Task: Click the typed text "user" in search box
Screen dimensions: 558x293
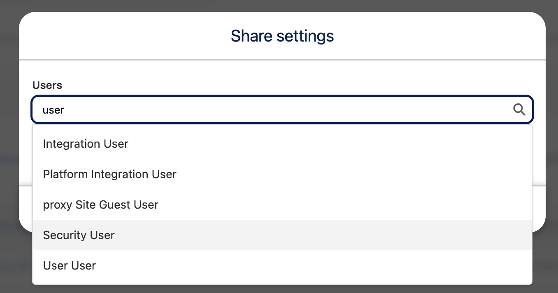Action: pos(53,110)
